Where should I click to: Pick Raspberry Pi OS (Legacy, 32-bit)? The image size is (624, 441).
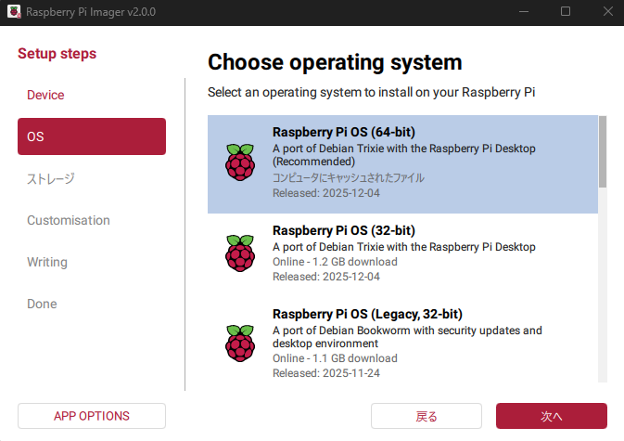402,343
